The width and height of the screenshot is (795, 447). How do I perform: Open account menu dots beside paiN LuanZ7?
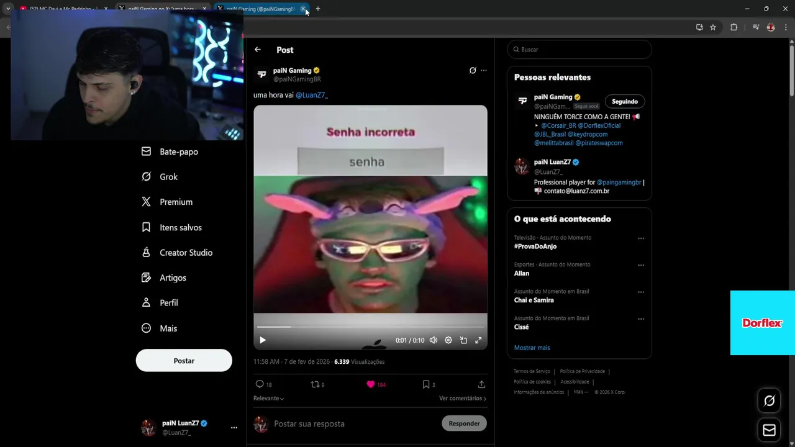(x=234, y=428)
